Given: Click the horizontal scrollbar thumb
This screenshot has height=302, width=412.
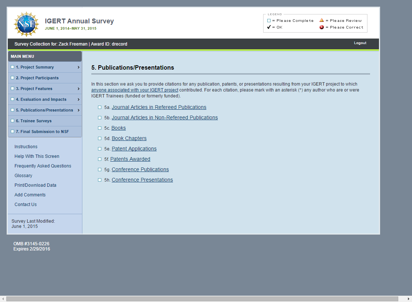Looking at the screenshot, I should [x=202, y=299].
